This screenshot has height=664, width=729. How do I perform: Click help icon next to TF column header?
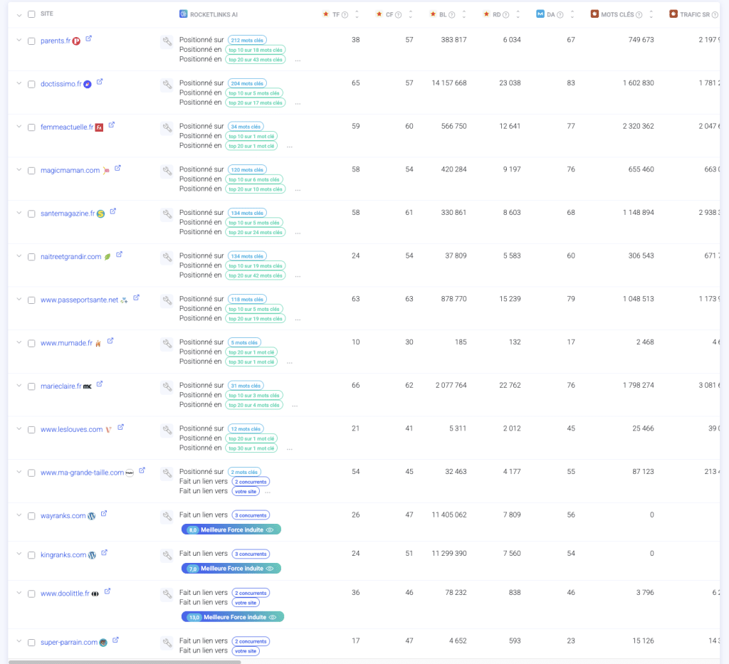(345, 14)
